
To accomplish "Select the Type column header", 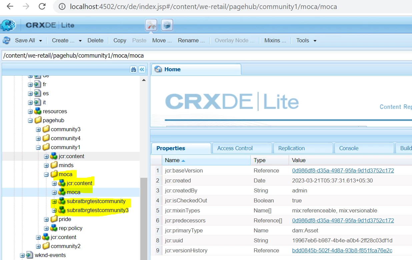I will click(x=270, y=160).
